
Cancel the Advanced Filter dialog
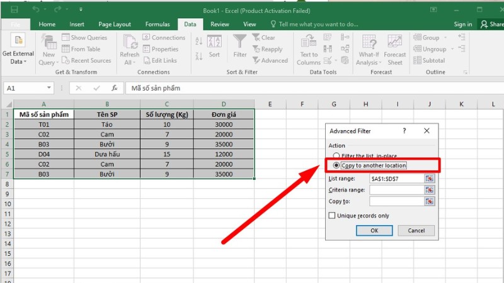[x=416, y=231]
